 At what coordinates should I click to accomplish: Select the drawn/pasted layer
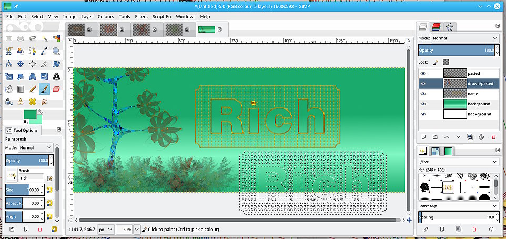[x=480, y=83]
